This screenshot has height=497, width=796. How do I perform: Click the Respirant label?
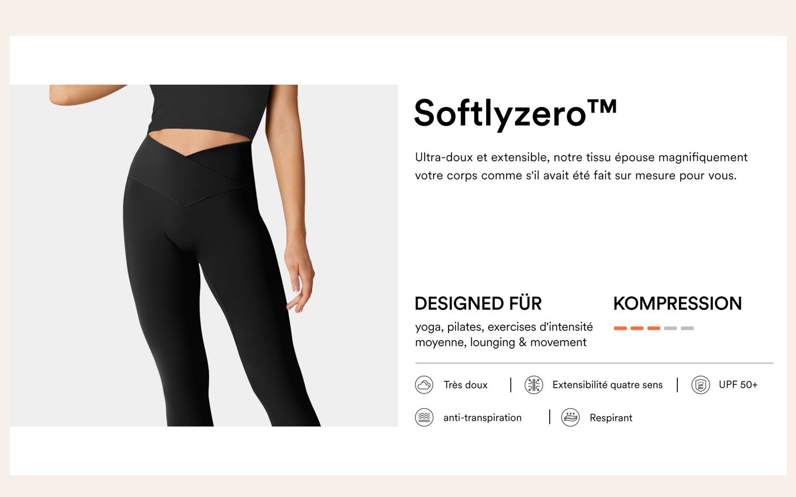coord(611,418)
